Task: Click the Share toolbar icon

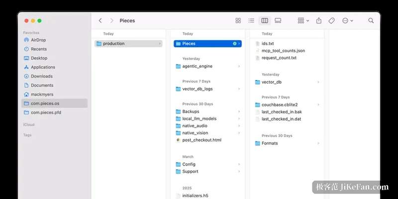Action: (319, 20)
